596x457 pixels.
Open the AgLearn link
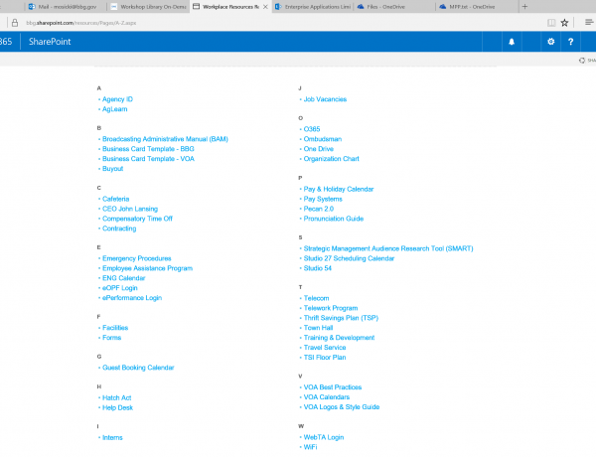pyautogui.click(x=115, y=109)
